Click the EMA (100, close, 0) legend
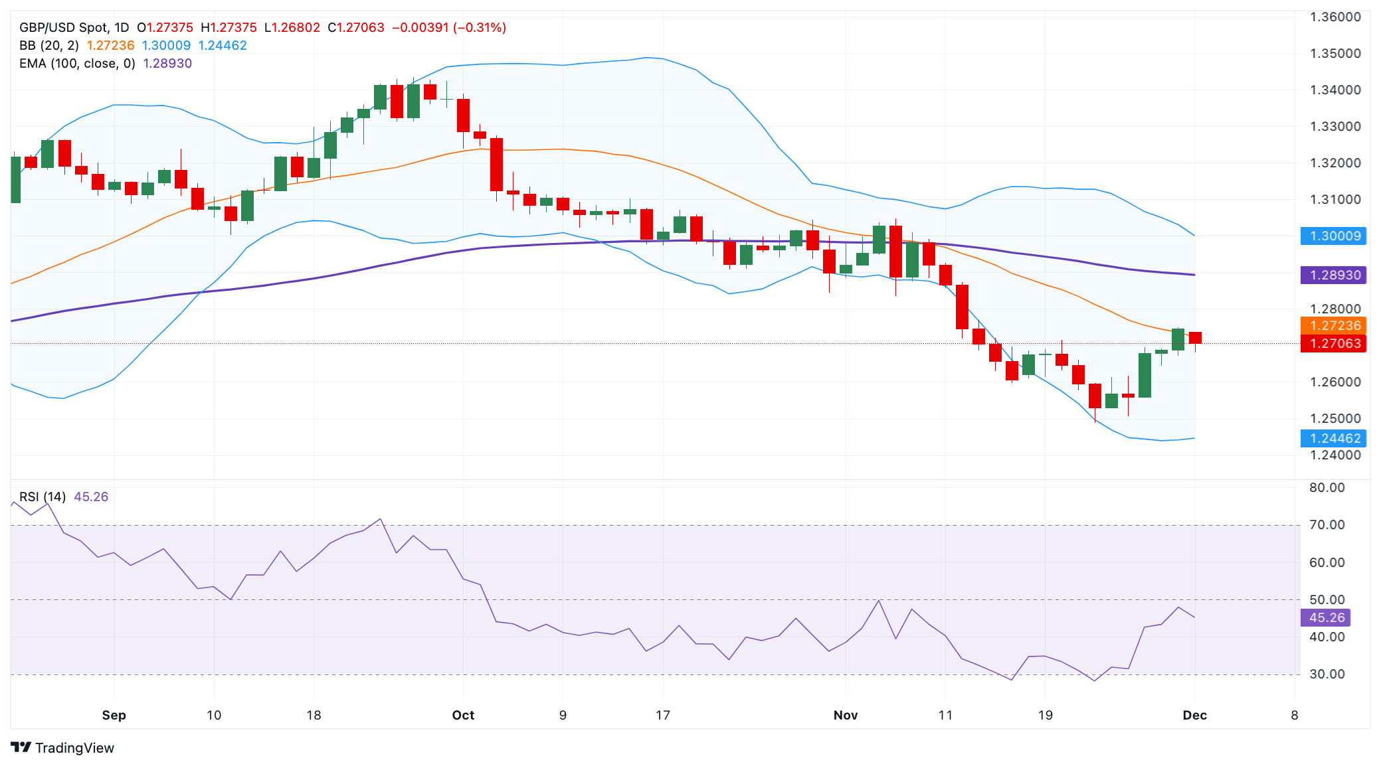 (x=77, y=63)
